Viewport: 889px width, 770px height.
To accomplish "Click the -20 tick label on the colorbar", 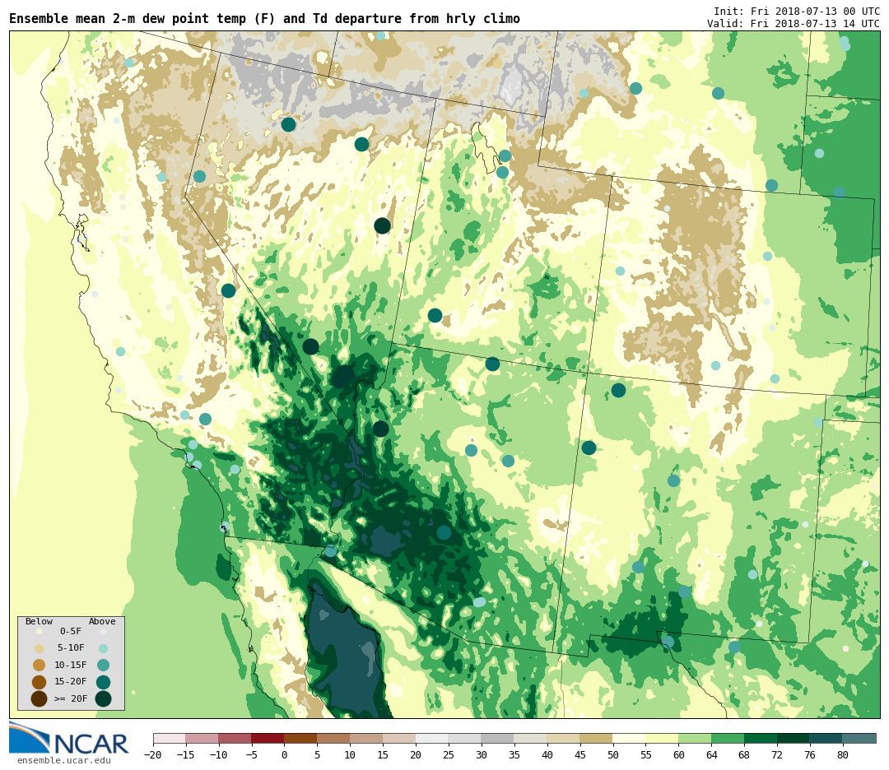I will pyautogui.click(x=153, y=754).
